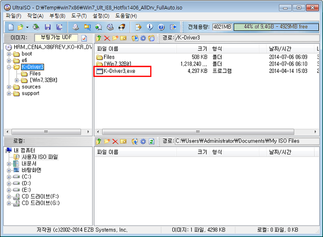Open the 도구(T) menu

[x=79, y=16]
